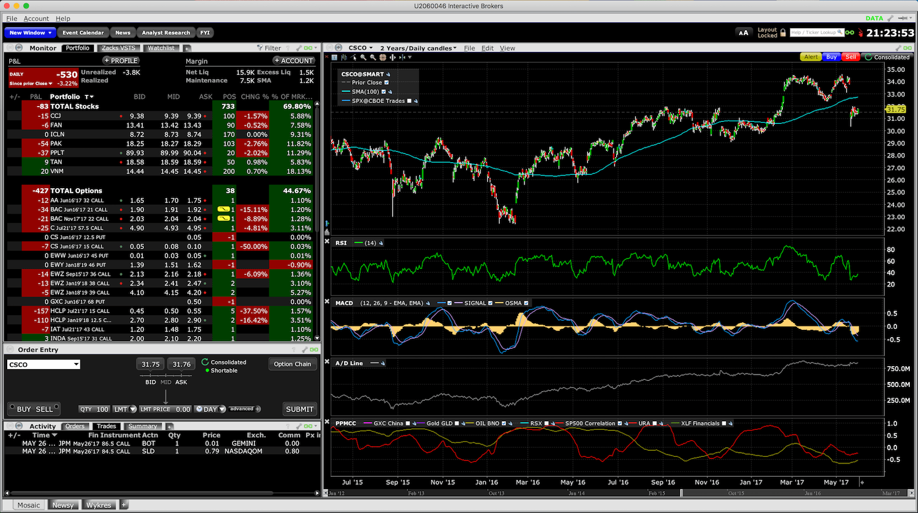Uncheck the Prior Close checkbox
Viewport: 918px width, 513px height.
pos(387,83)
